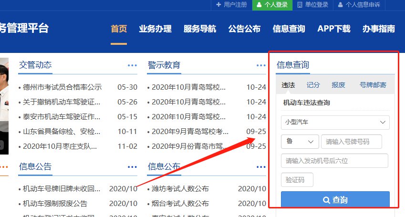Click more dots beside 交管动态
The image size is (405, 217).
point(132,65)
